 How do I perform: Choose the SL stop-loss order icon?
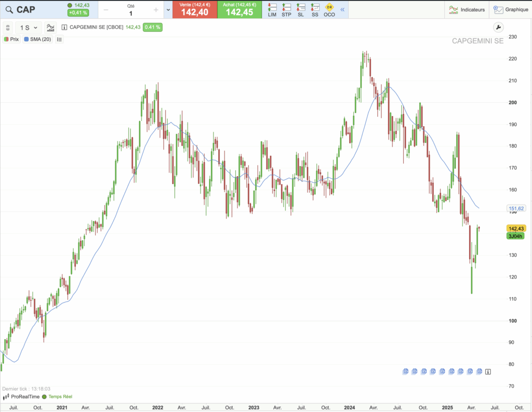pos(301,10)
